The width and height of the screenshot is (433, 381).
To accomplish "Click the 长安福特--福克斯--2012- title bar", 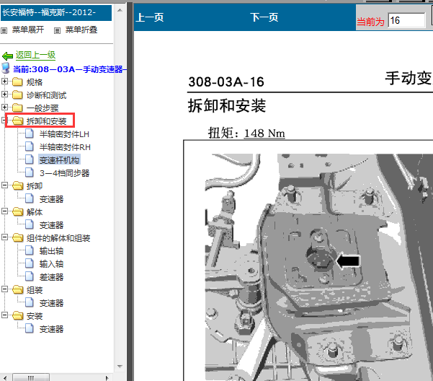I will point(56,12).
